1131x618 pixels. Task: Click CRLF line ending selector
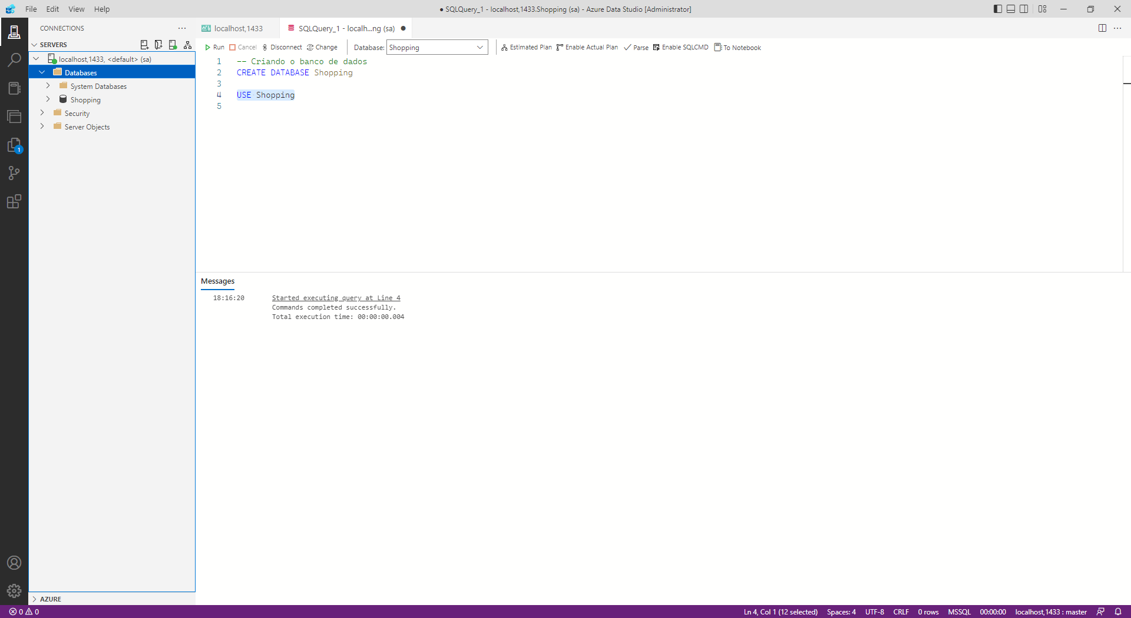point(901,612)
